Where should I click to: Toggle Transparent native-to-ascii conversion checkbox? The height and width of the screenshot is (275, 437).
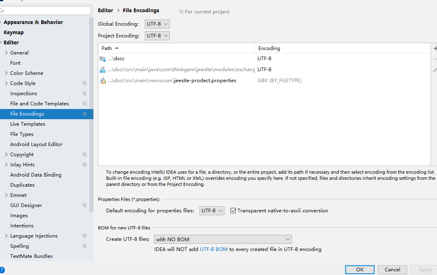click(x=233, y=211)
